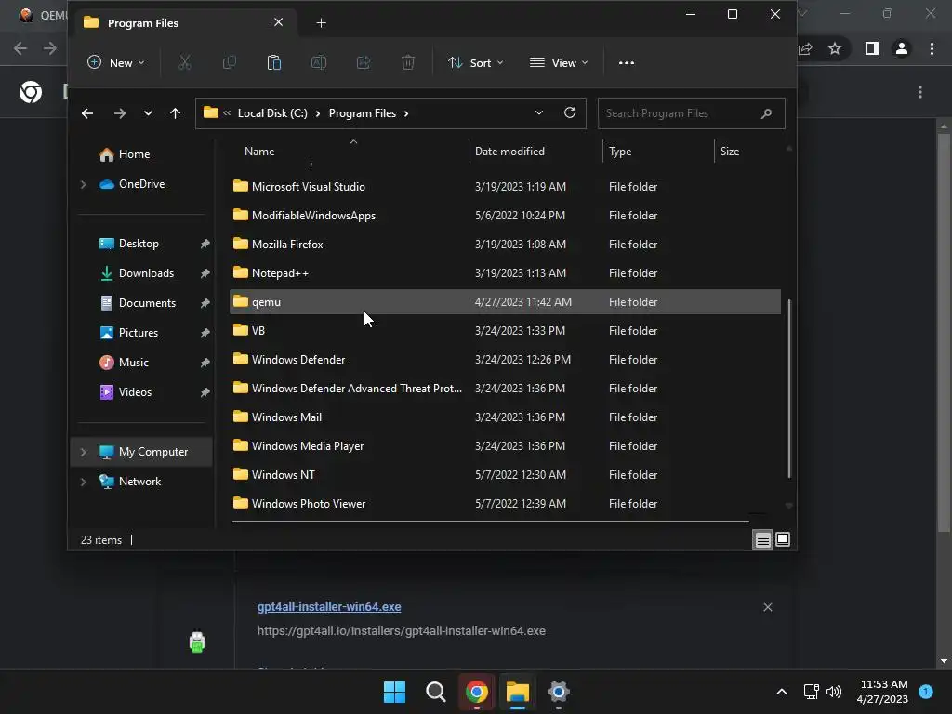The height and width of the screenshot is (714, 952).
Task: Select the Windows Mail folder
Action: click(505, 417)
